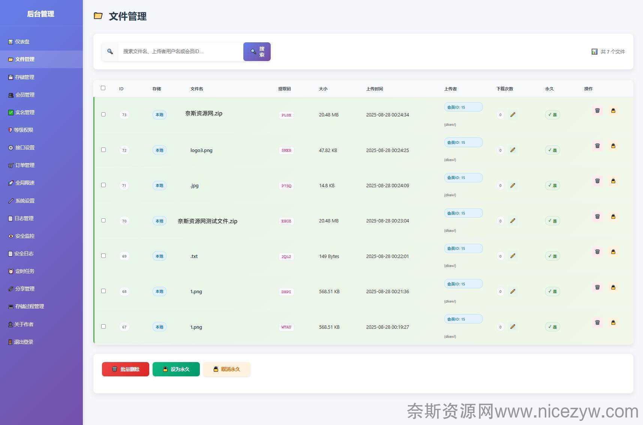Click the 取消永久 button
The width and height of the screenshot is (643, 425).
point(226,369)
